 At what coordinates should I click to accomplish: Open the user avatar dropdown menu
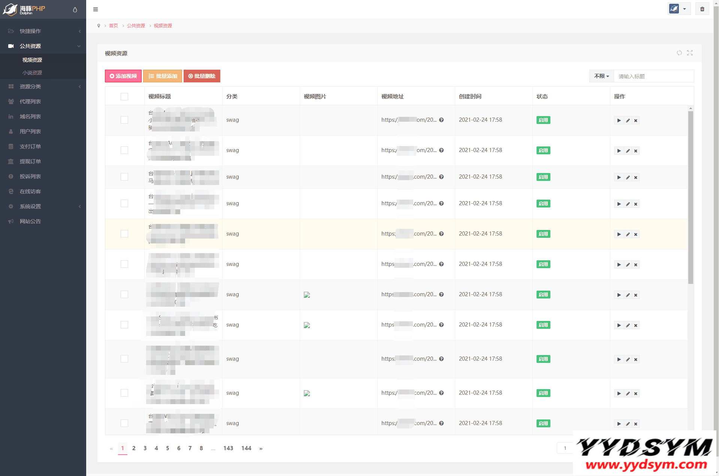point(679,9)
